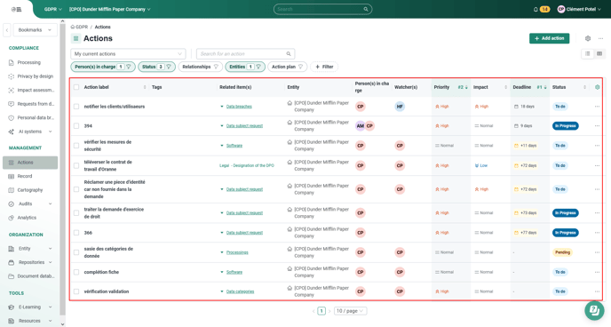The width and height of the screenshot is (611, 327).
Task: Check the vérifier les mesures de sécurité row
Action: [76, 146]
